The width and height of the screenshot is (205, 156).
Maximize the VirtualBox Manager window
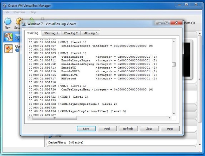point(186,5)
